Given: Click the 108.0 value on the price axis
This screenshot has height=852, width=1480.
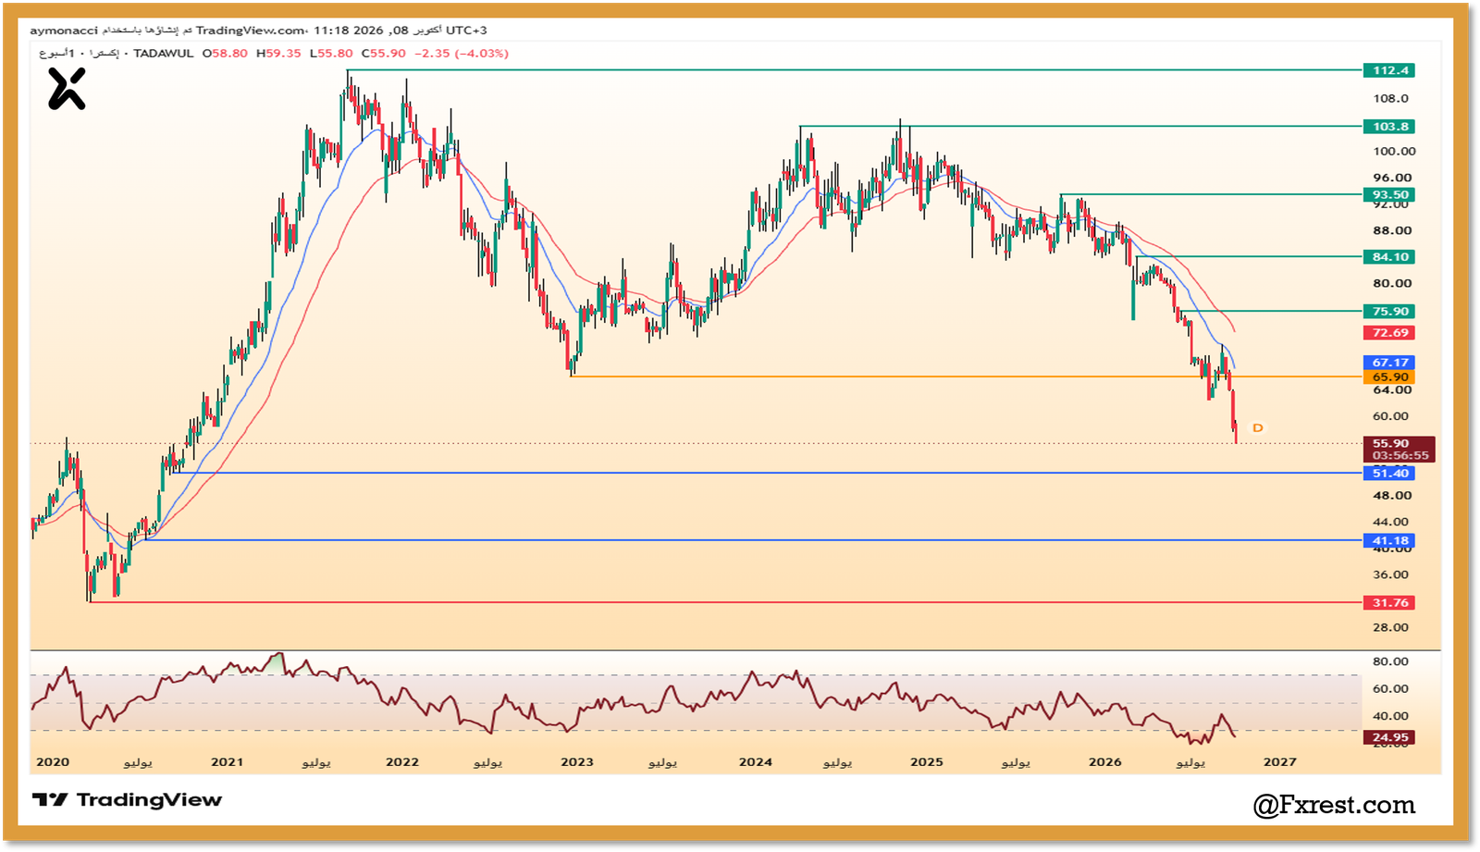Looking at the screenshot, I should pos(1391,99).
